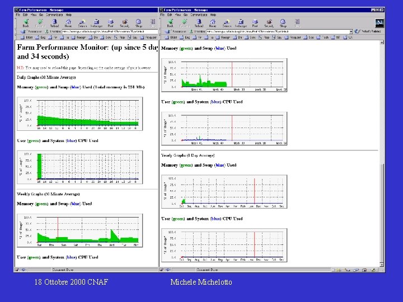The image size is (403, 302).
Task: Click the URL field in left window
Action: (110, 31)
